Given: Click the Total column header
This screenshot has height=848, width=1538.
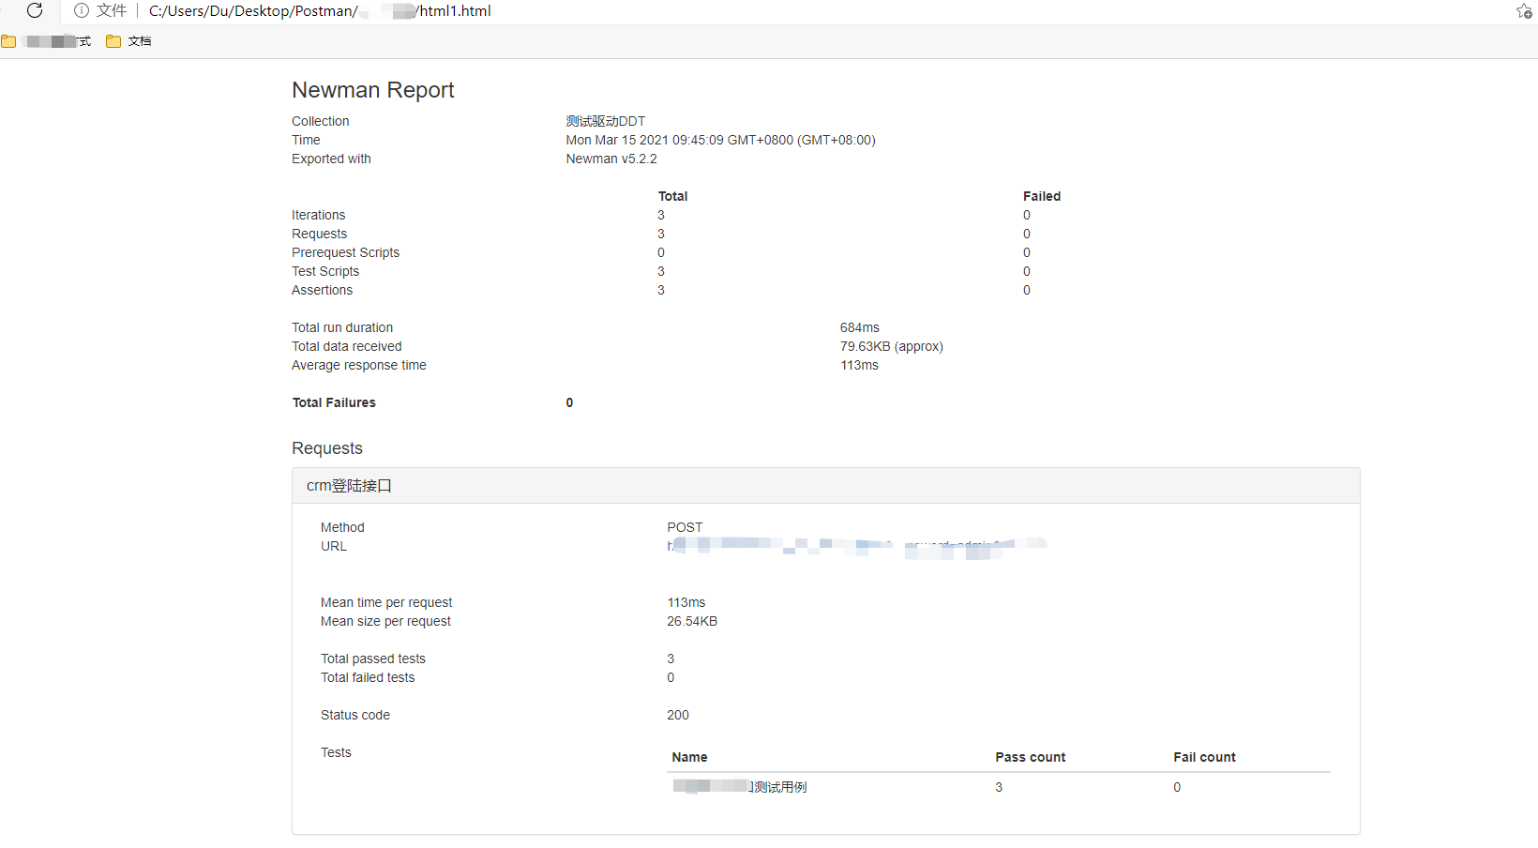Looking at the screenshot, I should pos(672,196).
